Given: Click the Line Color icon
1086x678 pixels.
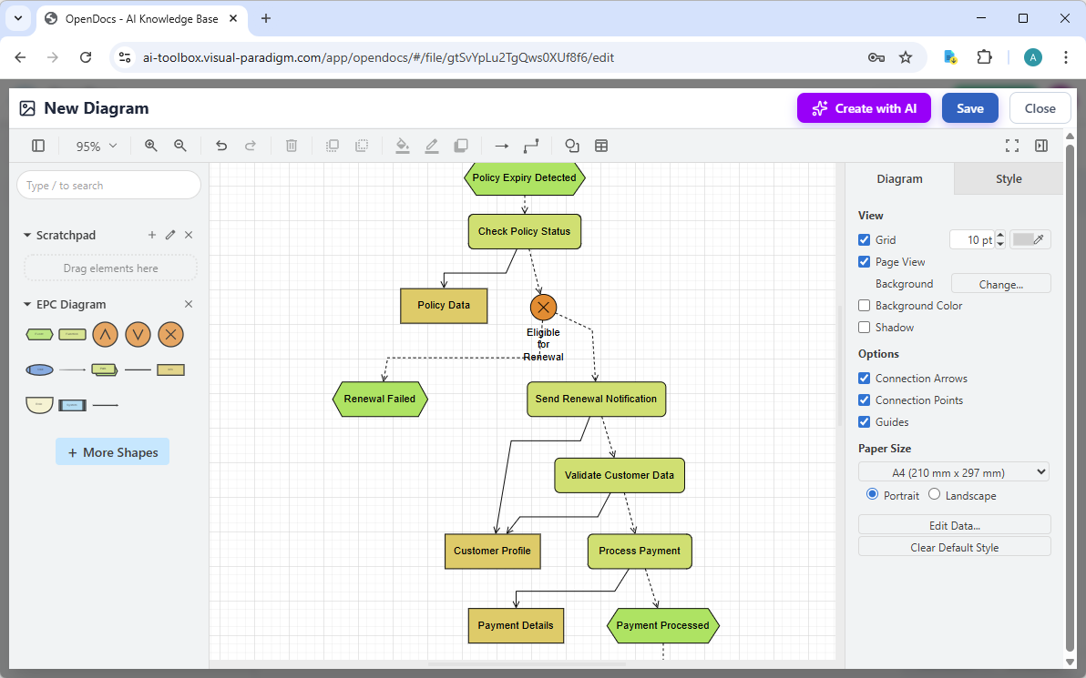Looking at the screenshot, I should tap(432, 146).
